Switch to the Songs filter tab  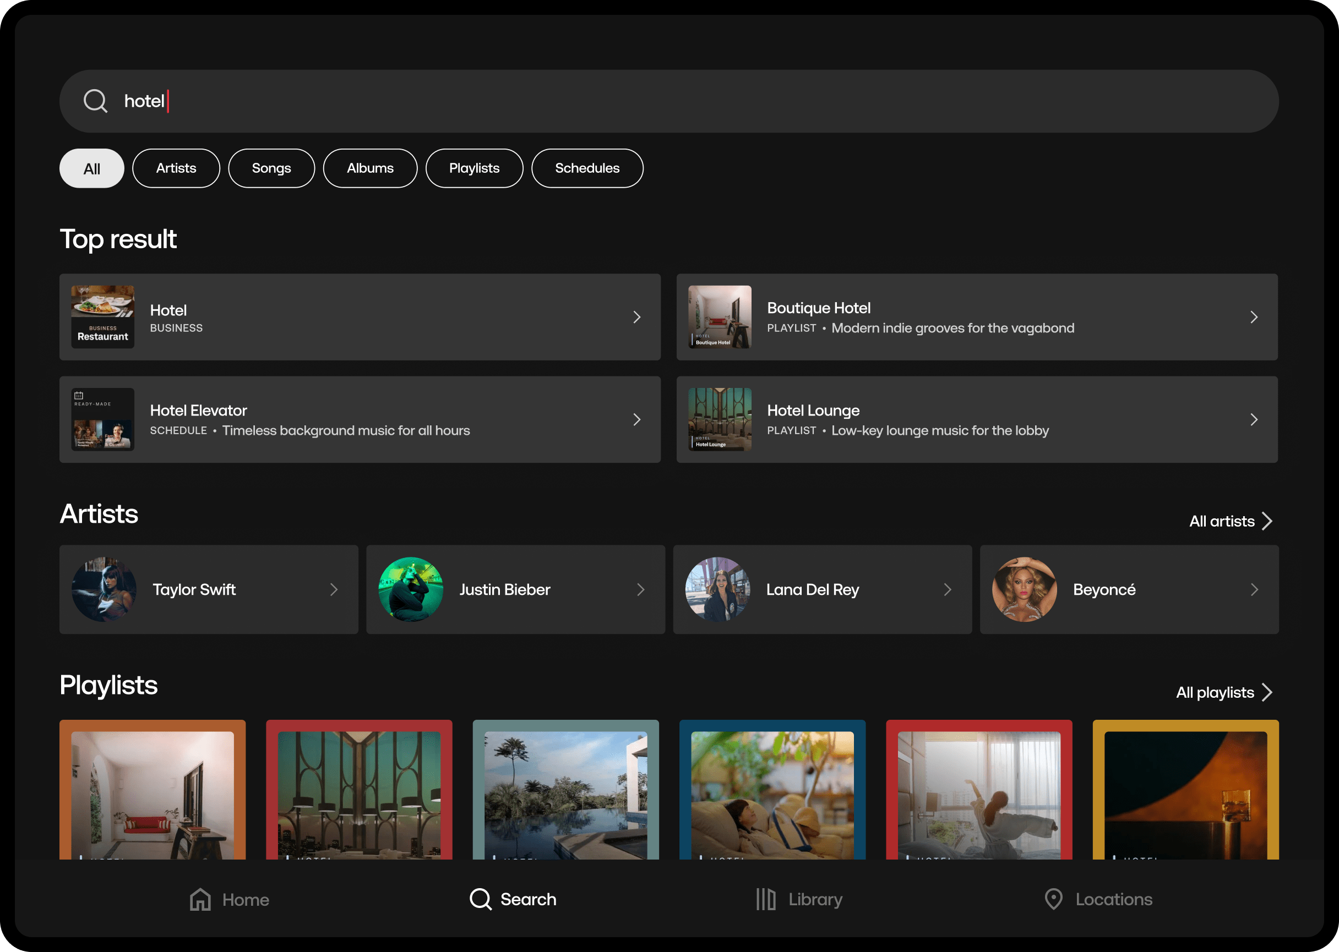(x=271, y=168)
